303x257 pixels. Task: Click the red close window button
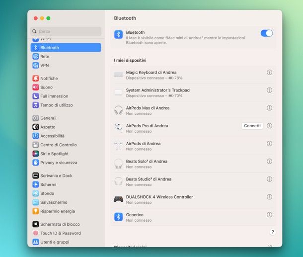[x=36, y=18]
